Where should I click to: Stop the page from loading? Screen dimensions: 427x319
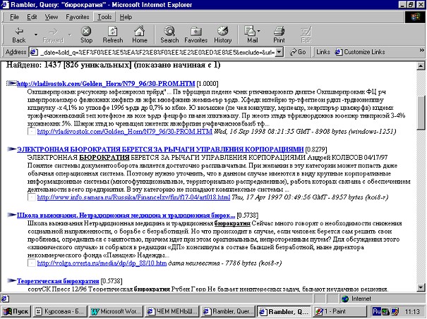pyautogui.click(x=86, y=31)
